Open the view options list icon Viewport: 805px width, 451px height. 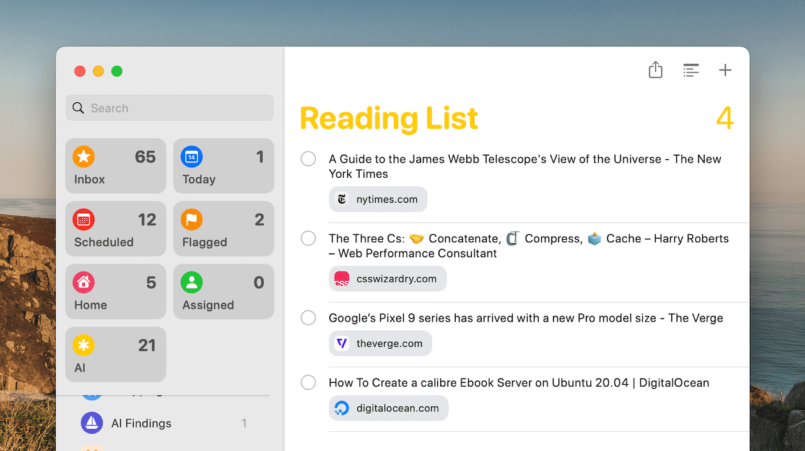tap(690, 70)
